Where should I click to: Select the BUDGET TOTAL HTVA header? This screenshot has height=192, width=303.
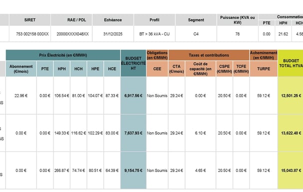point(290,63)
